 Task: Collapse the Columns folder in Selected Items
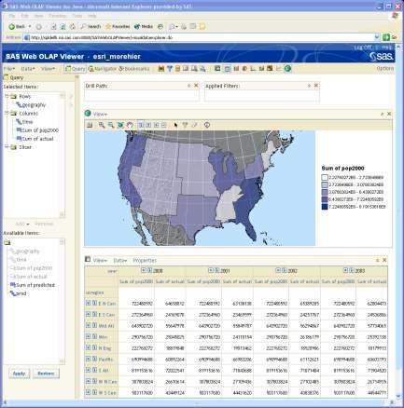pos(7,113)
